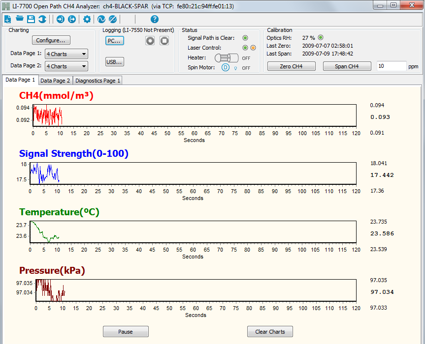The image size is (425, 344).
Task: Open a file with the folder icon
Action: click(20, 18)
